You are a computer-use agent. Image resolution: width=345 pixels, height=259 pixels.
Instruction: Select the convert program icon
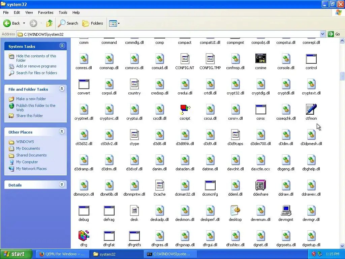(x=84, y=84)
